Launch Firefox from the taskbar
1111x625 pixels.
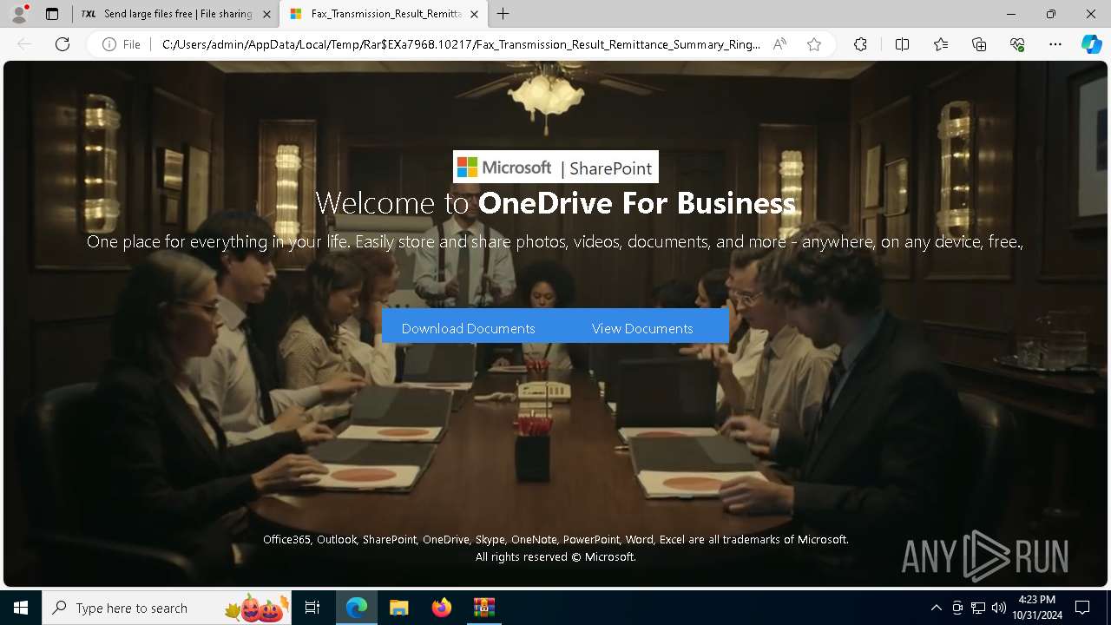442,608
